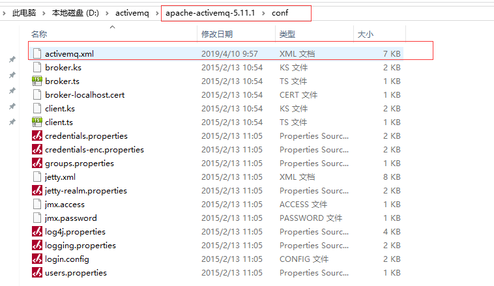Click the client.ks file icon
This screenshot has width=494, height=286.
point(37,108)
